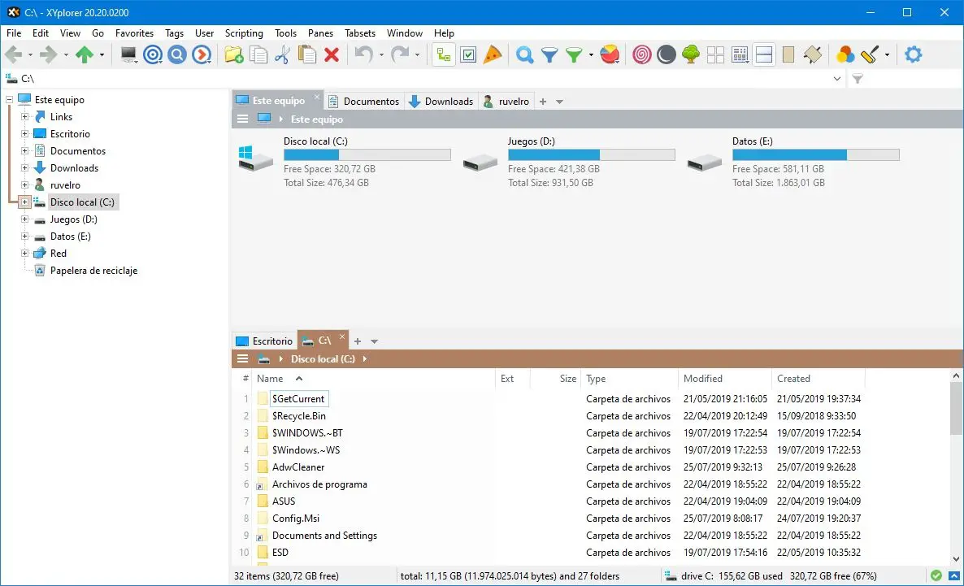
Task: Toggle selection checkboxes toolbar button
Action: [468, 54]
